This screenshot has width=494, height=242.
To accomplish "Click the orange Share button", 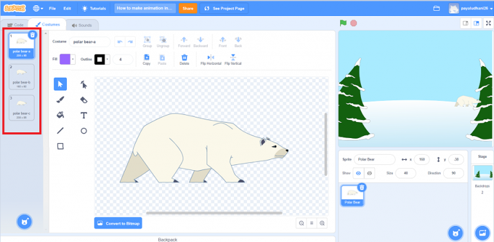I will [188, 8].
